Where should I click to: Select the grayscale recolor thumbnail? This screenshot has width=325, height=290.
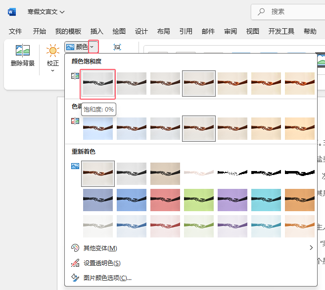coord(132,174)
